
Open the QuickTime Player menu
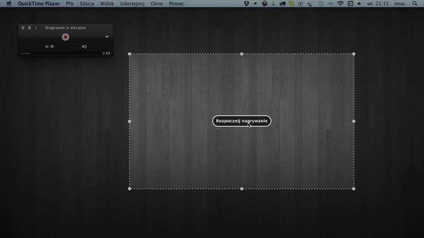[x=38, y=3]
